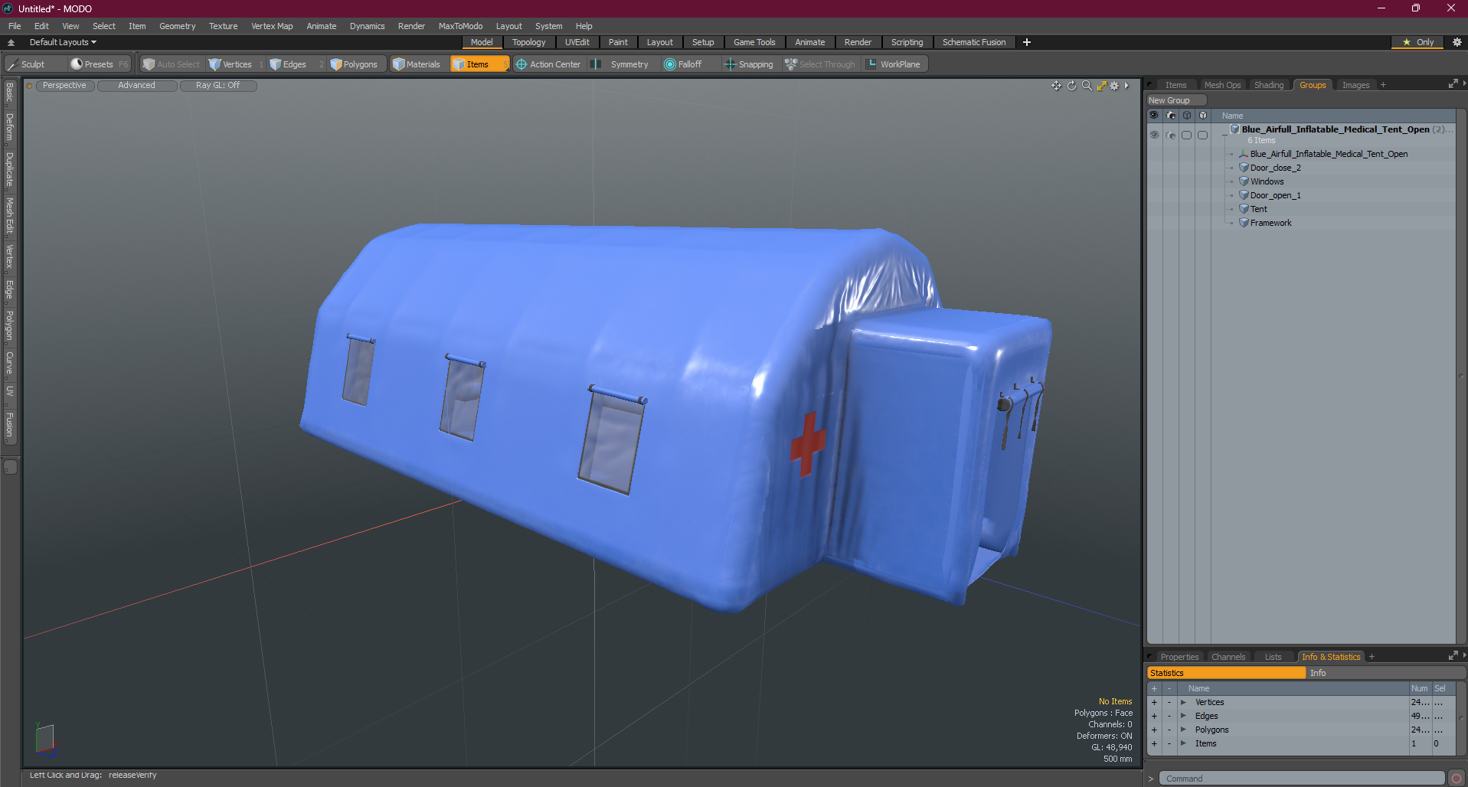This screenshot has height=787, width=1468.
Task: Toggle Auto Select
Action: [172, 64]
